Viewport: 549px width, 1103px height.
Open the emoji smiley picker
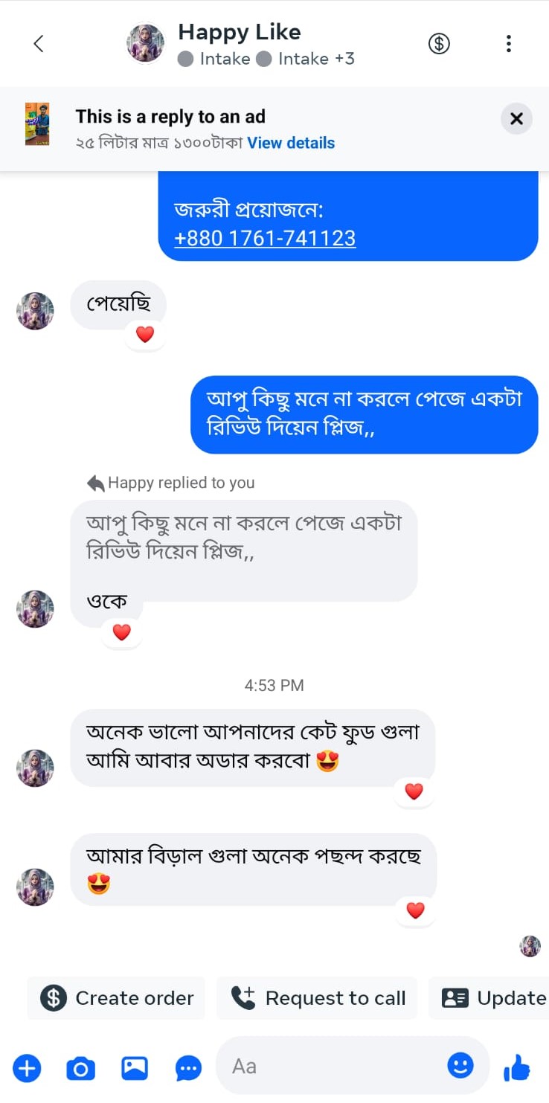(460, 1066)
